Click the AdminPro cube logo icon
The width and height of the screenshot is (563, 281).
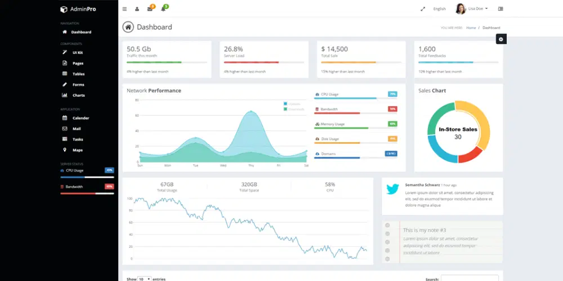tap(64, 10)
